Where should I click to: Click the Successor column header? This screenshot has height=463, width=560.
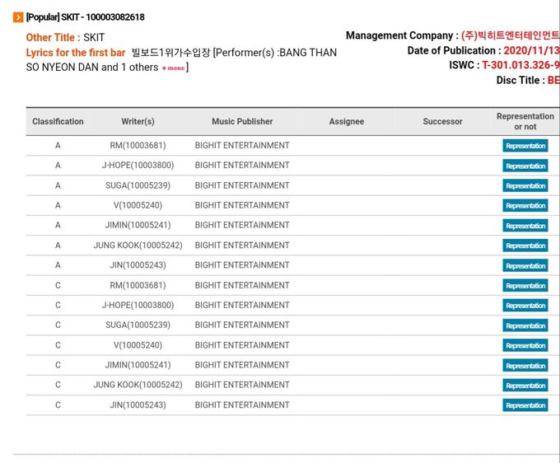pos(442,121)
